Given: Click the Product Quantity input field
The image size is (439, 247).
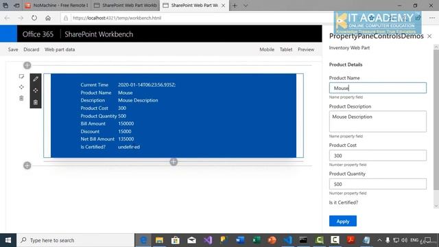Looking at the screenshot, I should [378, 184].
